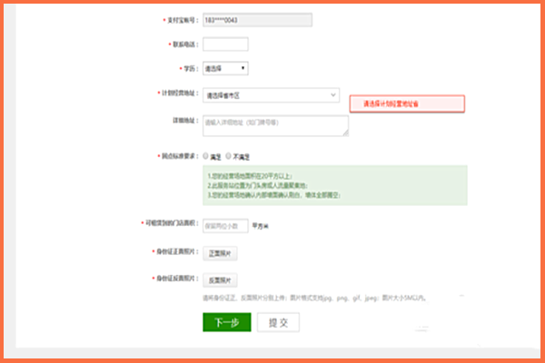Click the 支付宝账号 field showing 183****0043
Viewport: 545px width, 363px height.
257,20
